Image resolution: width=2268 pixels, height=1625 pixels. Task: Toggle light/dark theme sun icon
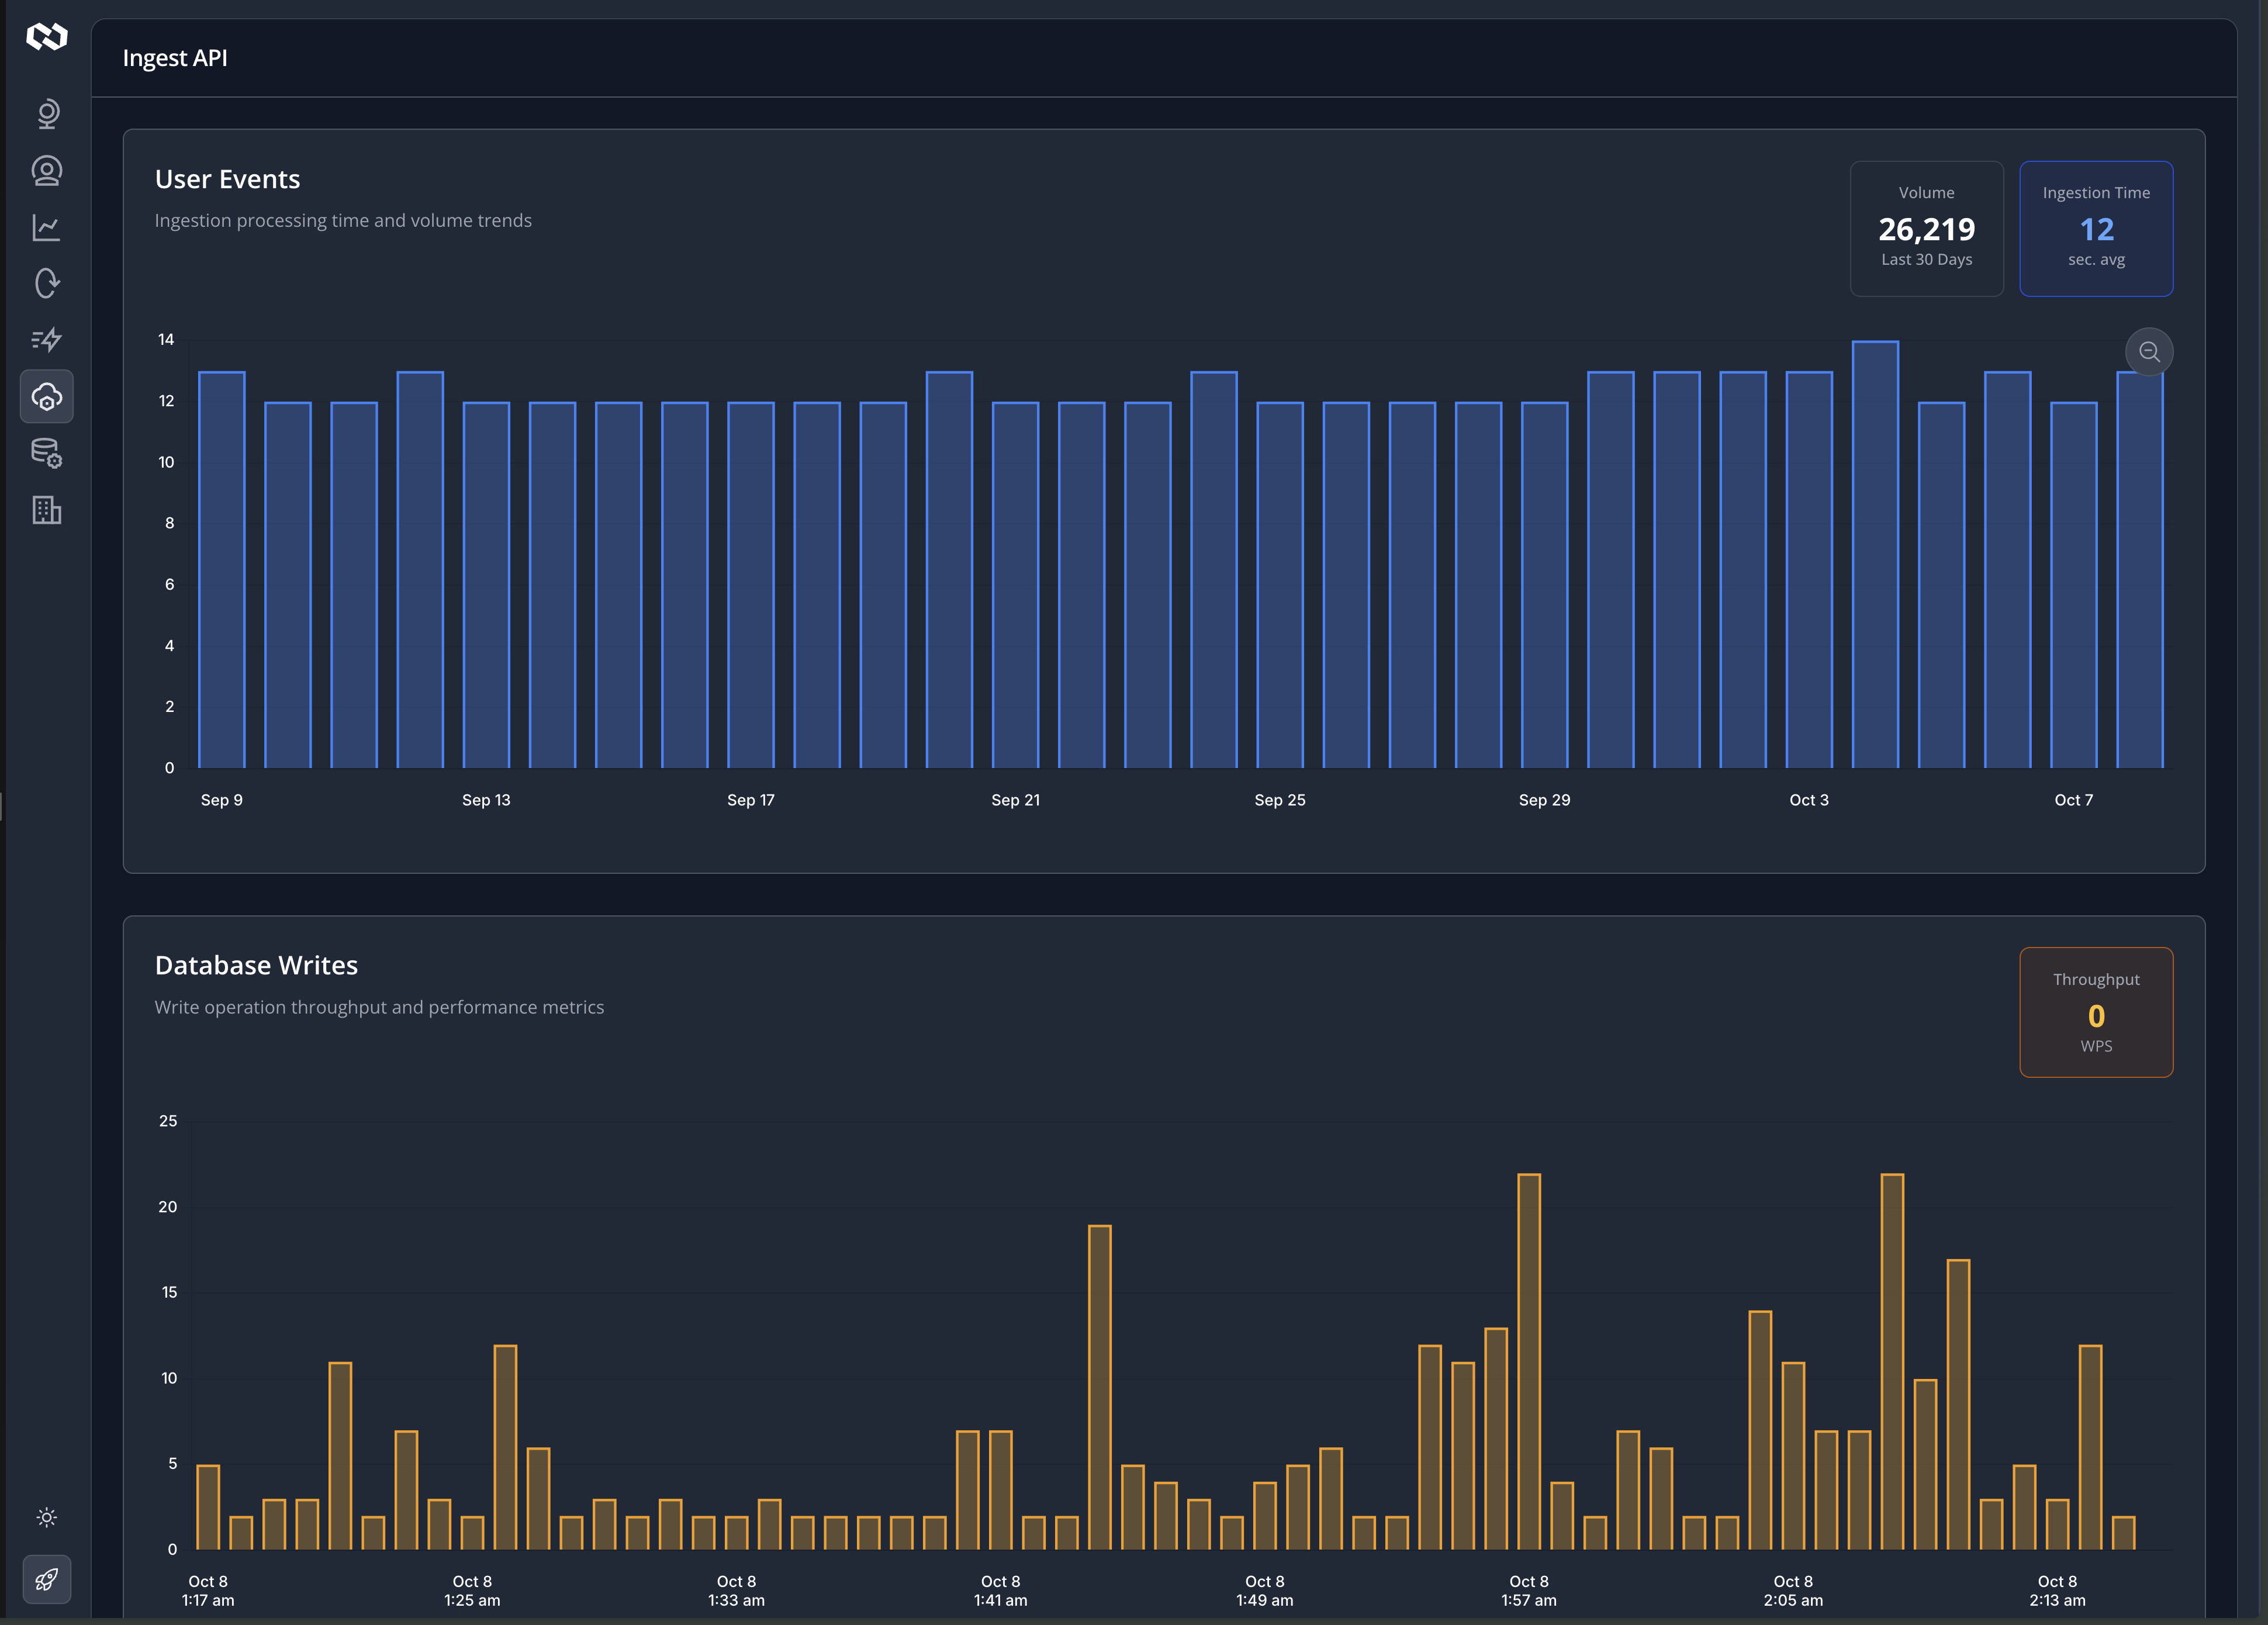47,1517
